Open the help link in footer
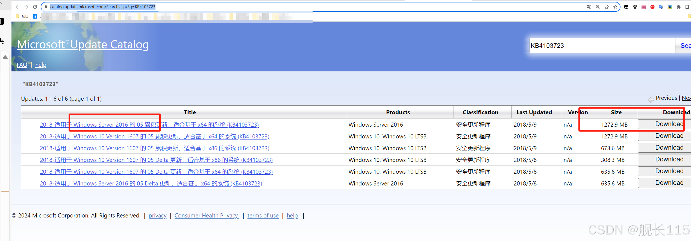 (292, 216)
